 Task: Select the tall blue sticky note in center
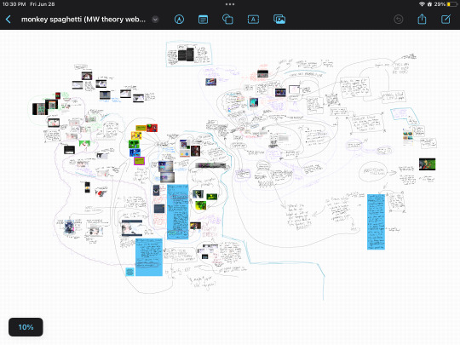pyautogui.click(x=178, y=212)
